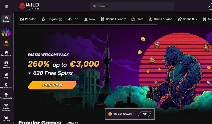Click Show all next to Popular Games
212x124 pixels.
coord(72,122)
